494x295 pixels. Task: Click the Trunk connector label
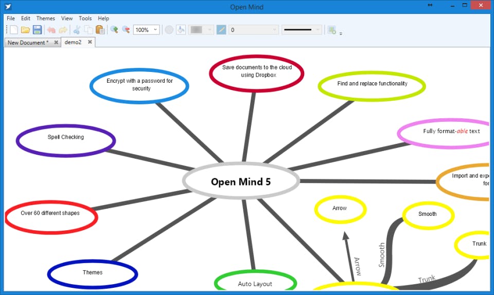point(427,279)
